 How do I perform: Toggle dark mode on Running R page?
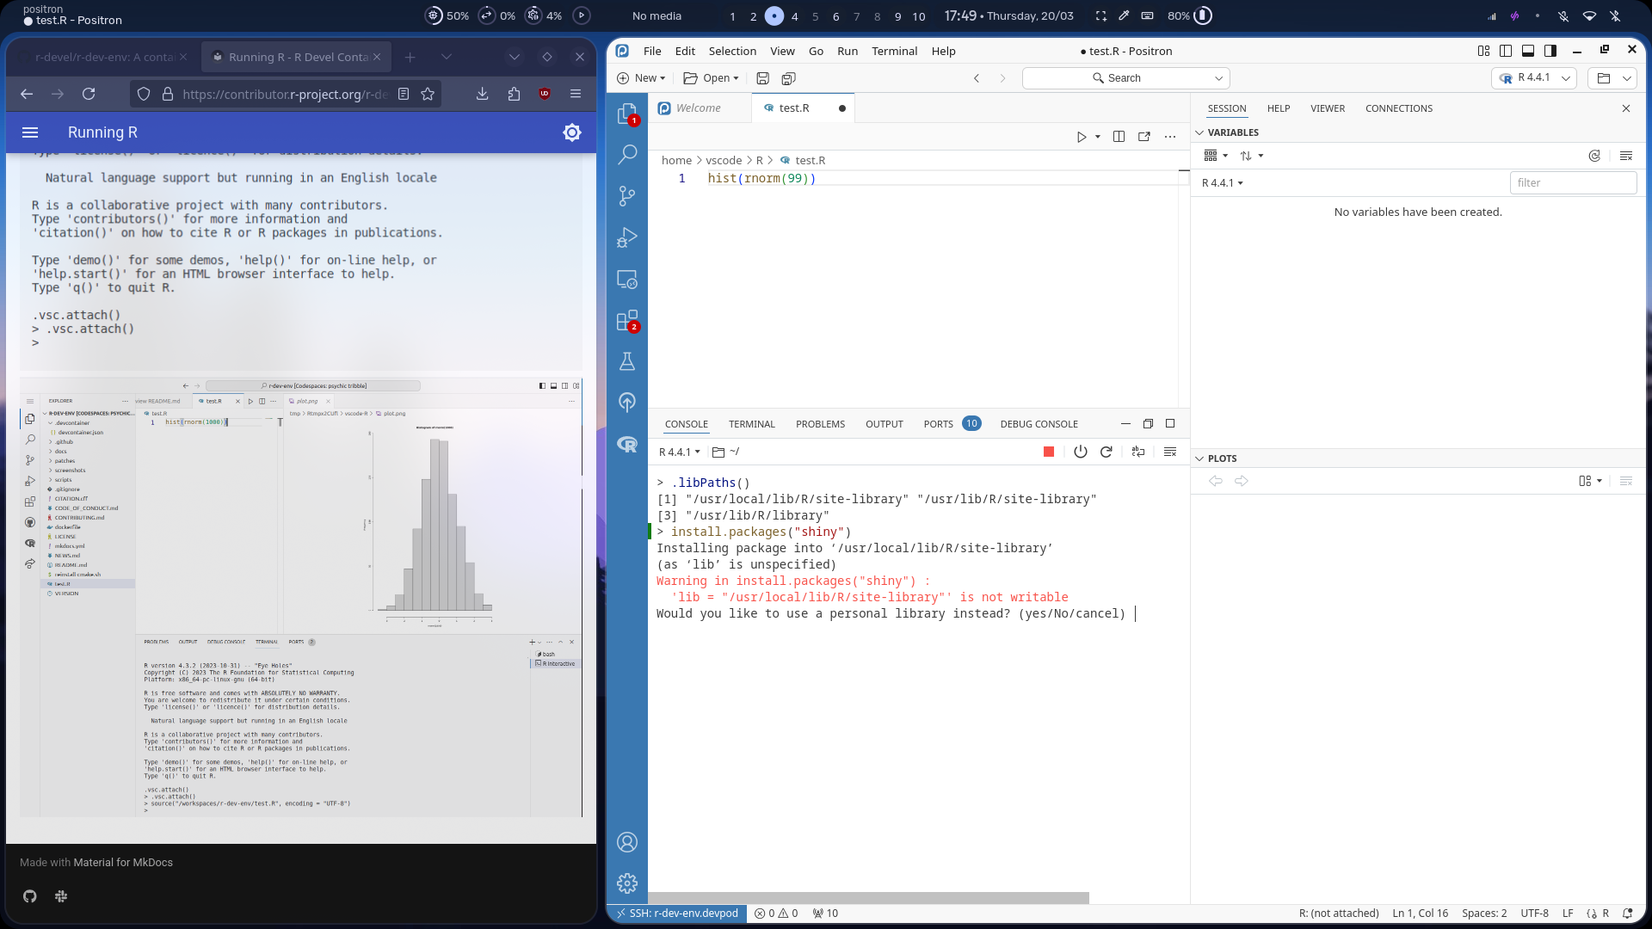[x=572, y=132]
